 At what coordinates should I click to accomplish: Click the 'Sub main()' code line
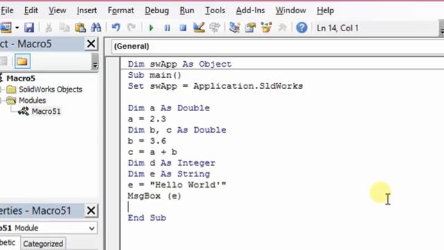point(154,75)
